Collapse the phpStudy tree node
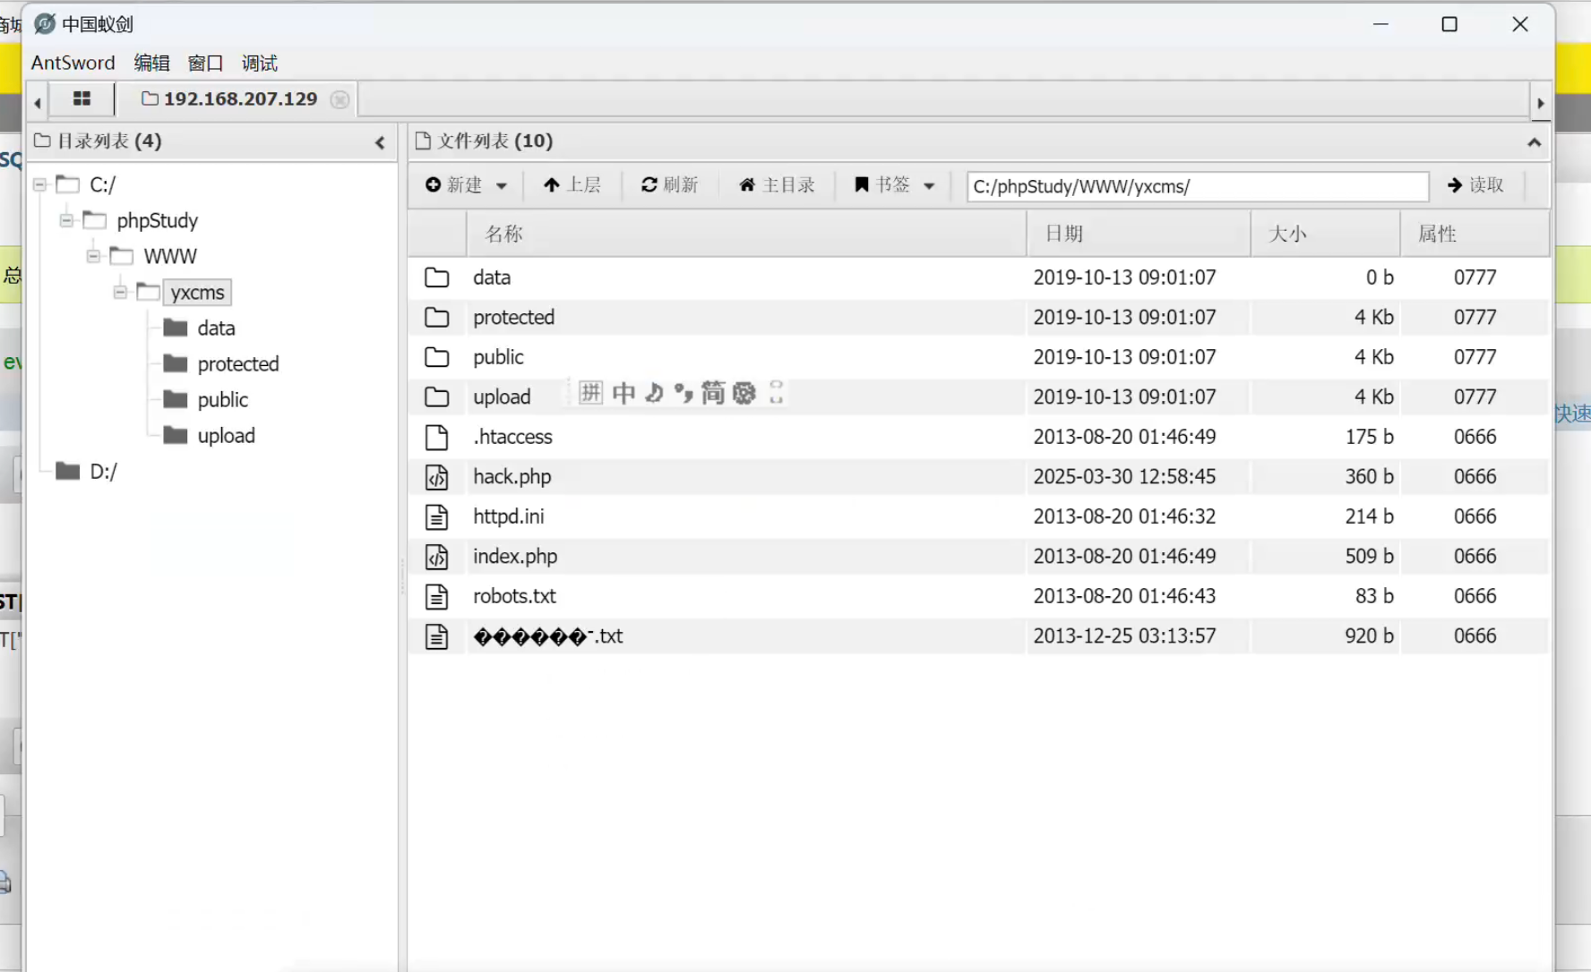The height and width of the screenshot is (972, 1591). click(x=66, y=220)
